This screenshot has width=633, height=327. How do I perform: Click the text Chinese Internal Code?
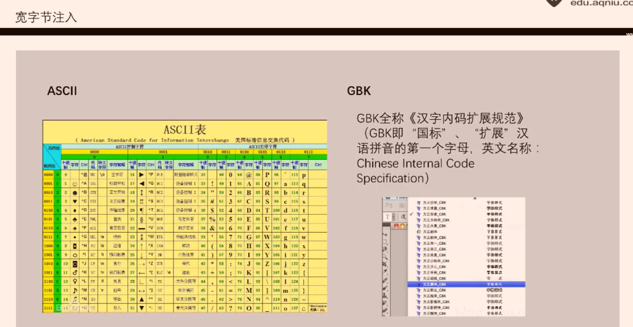pos(416,164)
